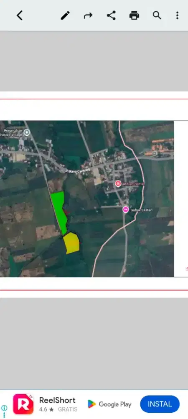The width and height of the screenshot is (188, 419).
Task: Tap the Google Play logo in ad
Action: (x=110, y=404)
